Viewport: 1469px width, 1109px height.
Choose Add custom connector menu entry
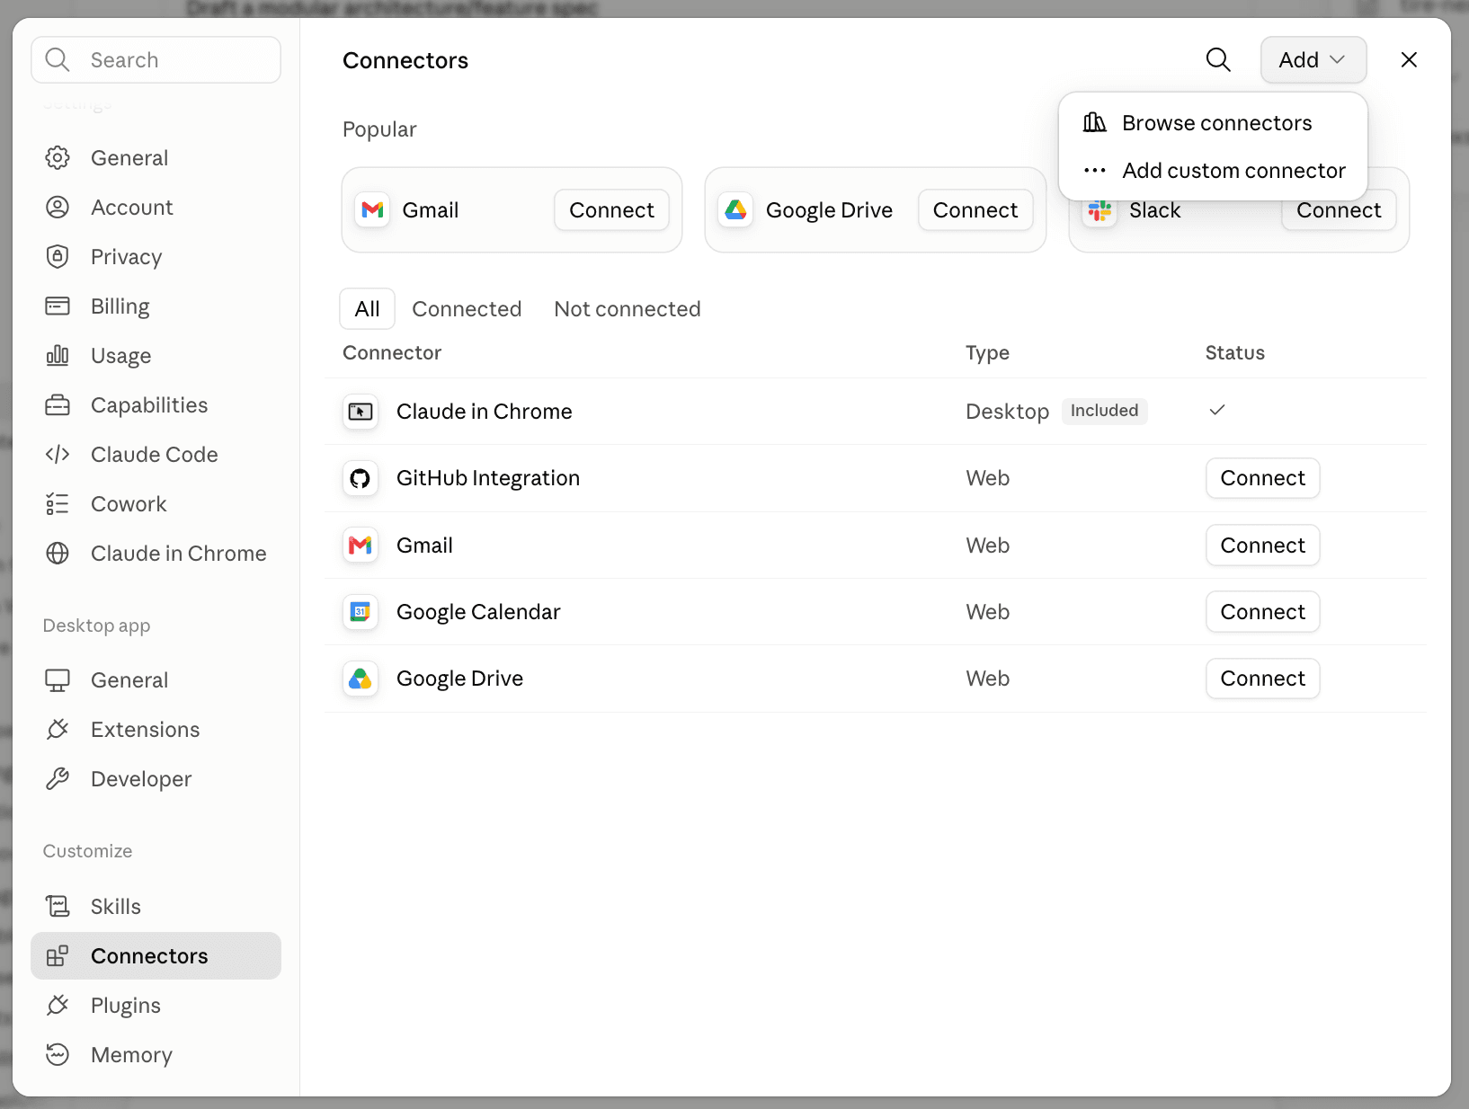click(x=1213, y=171)
